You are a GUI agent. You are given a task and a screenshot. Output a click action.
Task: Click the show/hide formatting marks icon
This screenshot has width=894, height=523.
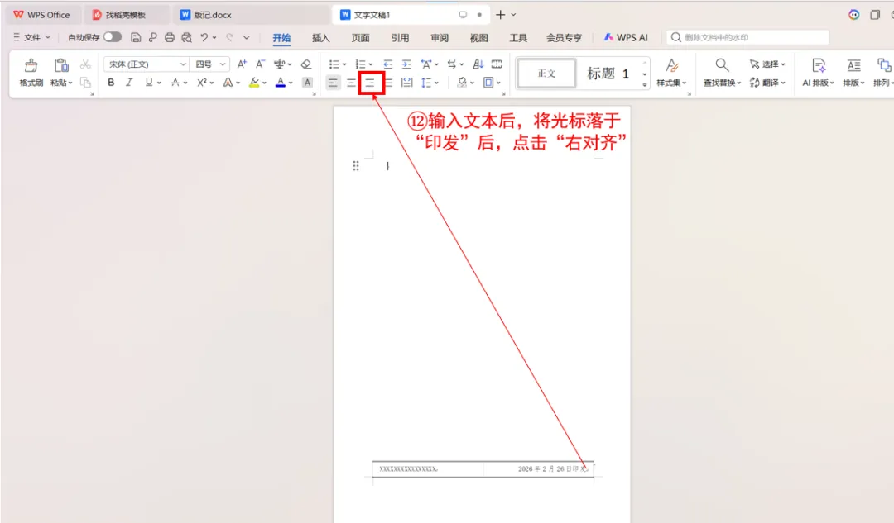[497, 64]
